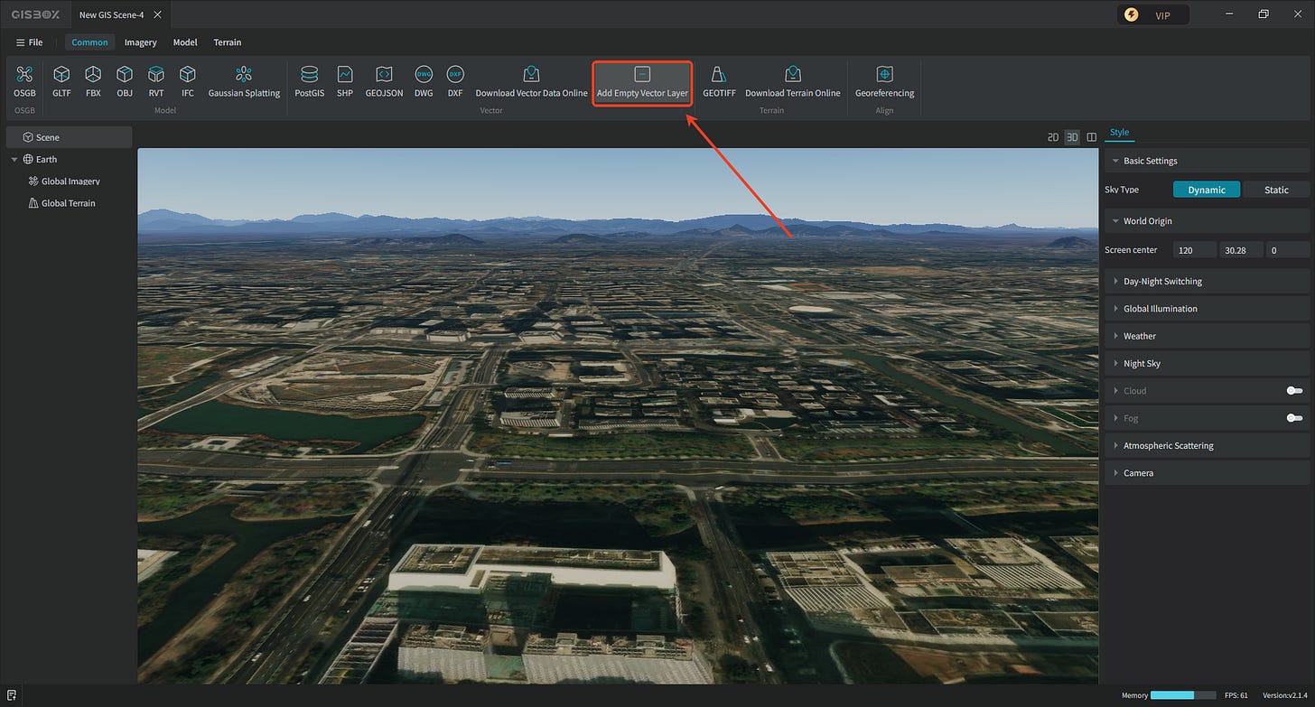This screenshot has width=1315, height=707.
Task: Import an IFC model
Action: (x=187, y=81)
